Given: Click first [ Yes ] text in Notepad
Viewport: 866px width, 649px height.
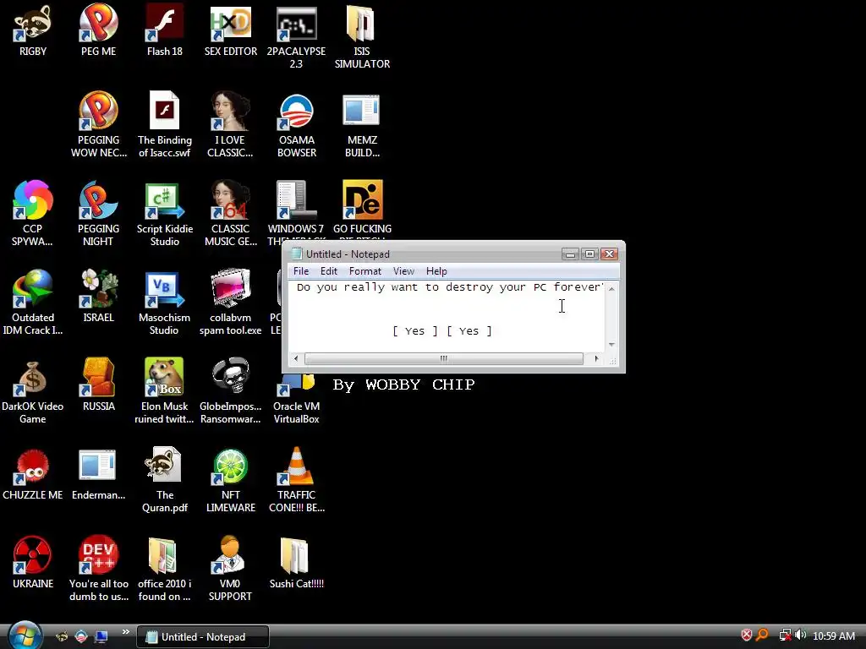Looking at the screenshot, I should click(x=414, y=331).
